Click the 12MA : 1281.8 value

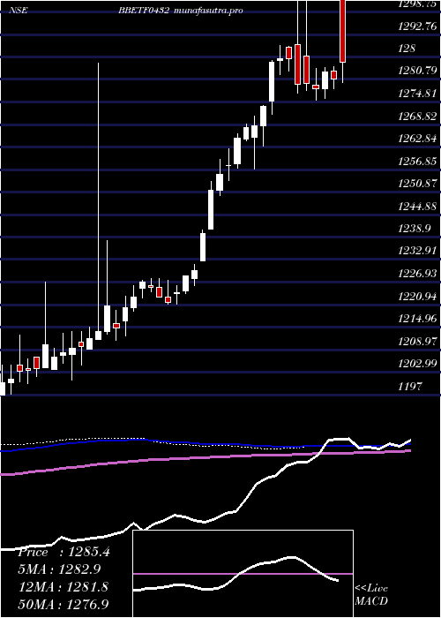click(x=62, y=587)
